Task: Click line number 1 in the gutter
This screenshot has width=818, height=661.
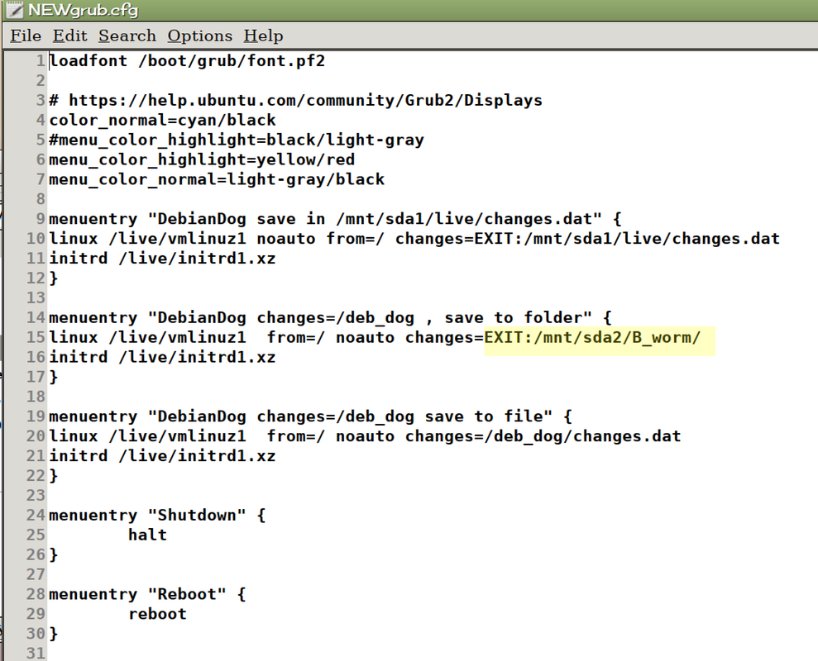Action: click(41, 61)
